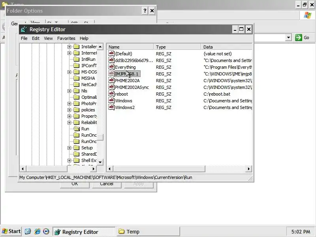Expand the Installer registry key
The image size is (316, 237).
pyautogui.click(x=70, y=47)
